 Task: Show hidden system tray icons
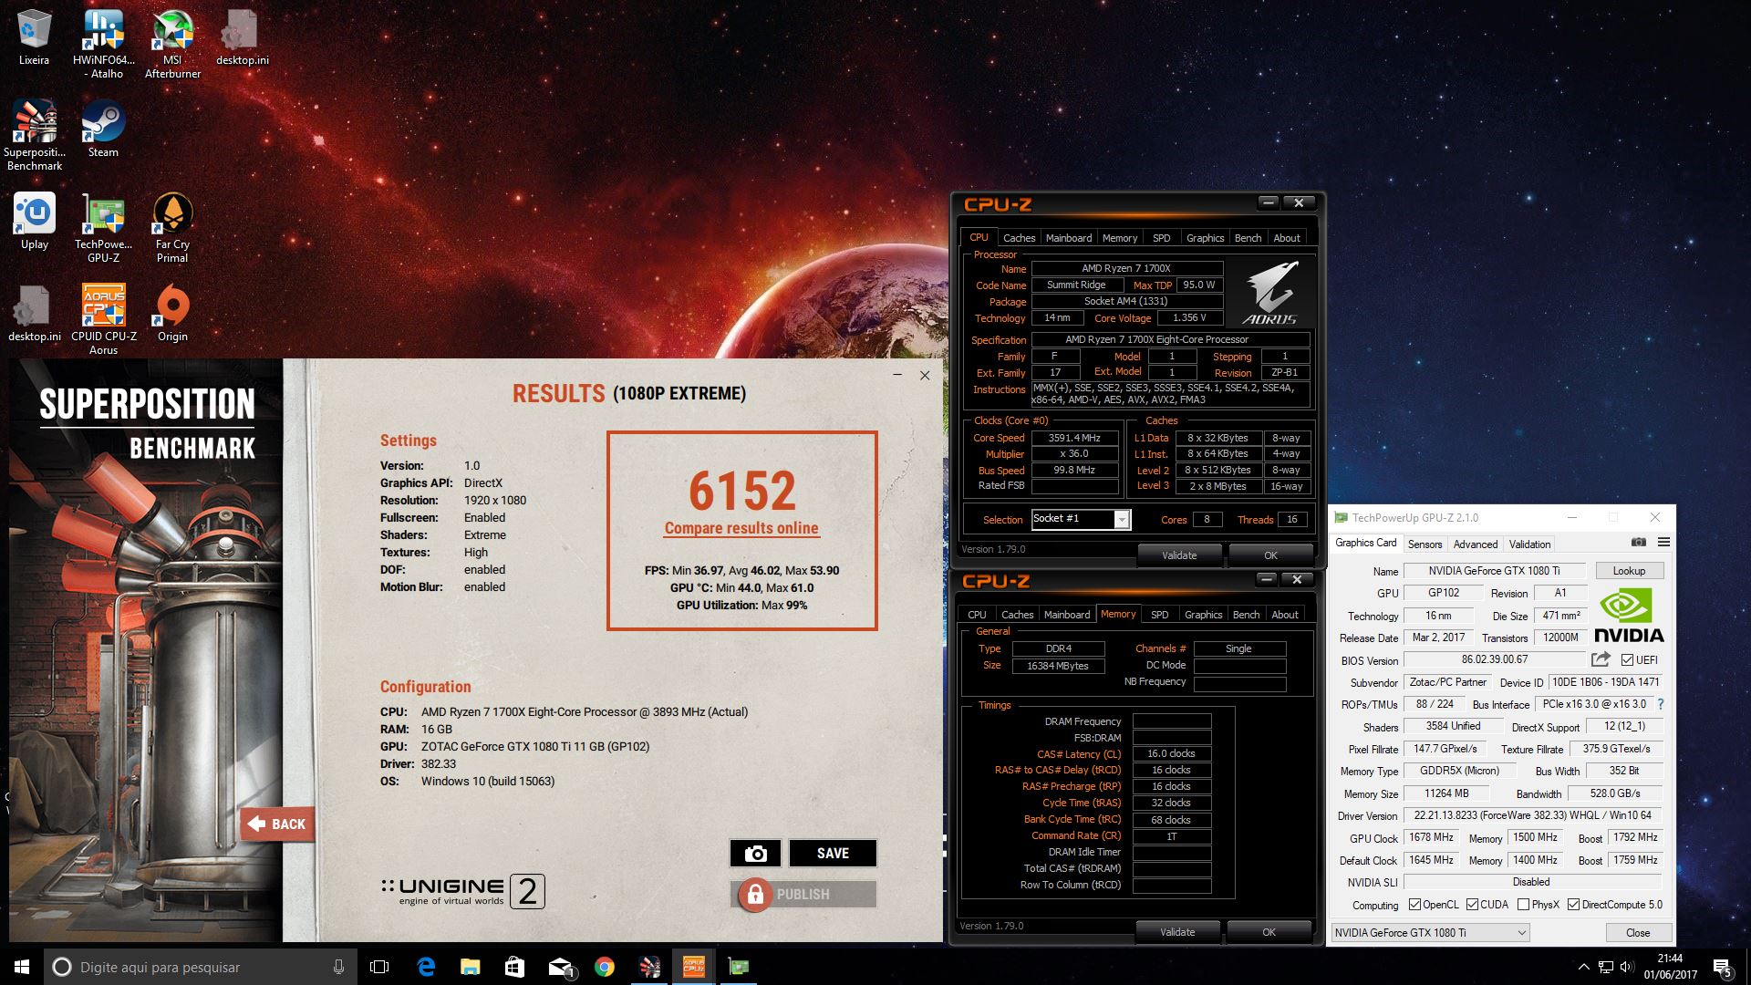tap(1583, 967)
